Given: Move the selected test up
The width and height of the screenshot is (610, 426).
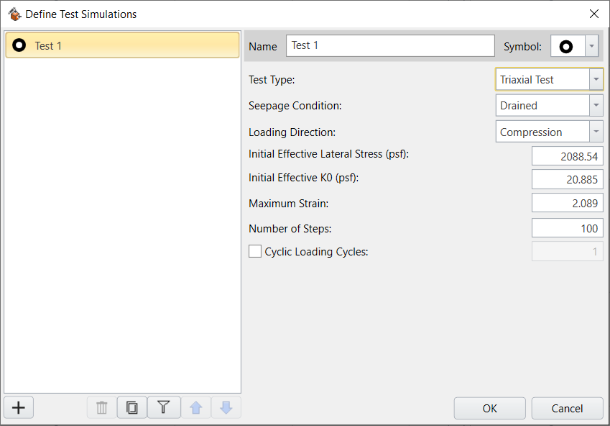Looking at the screenshot, I should [195, 407].
